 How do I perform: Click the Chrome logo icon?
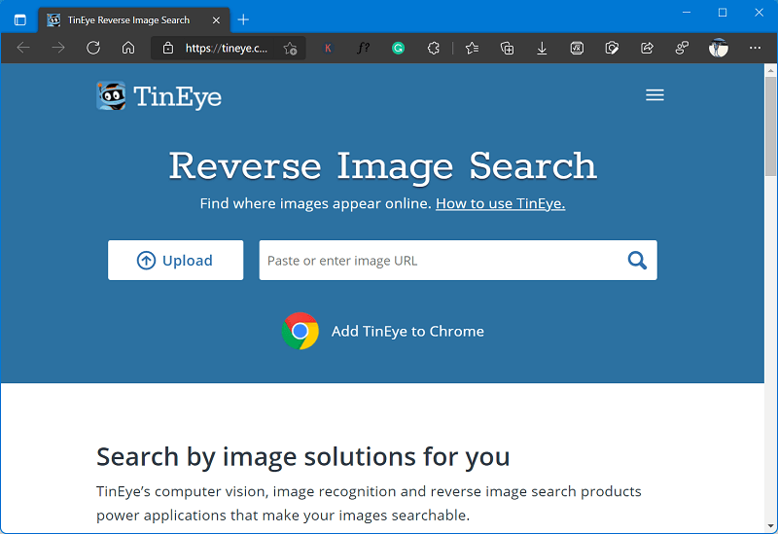300,331
